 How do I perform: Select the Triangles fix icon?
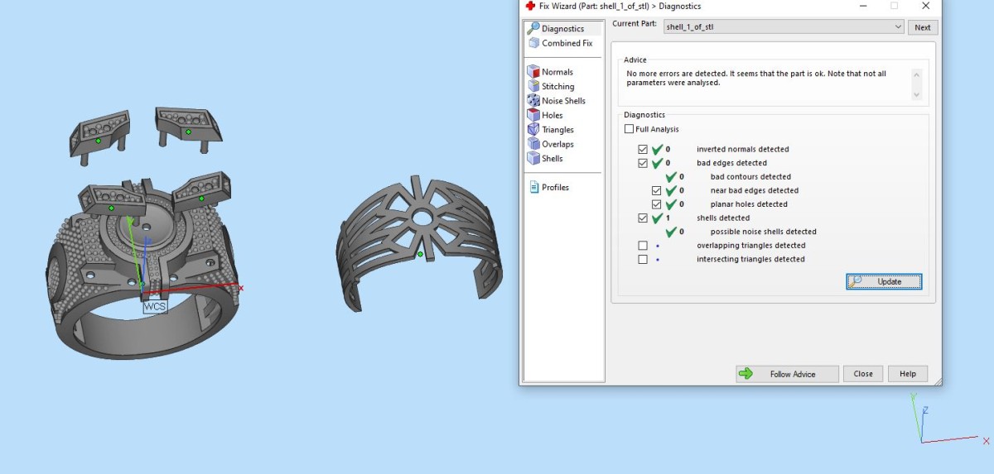533,130
